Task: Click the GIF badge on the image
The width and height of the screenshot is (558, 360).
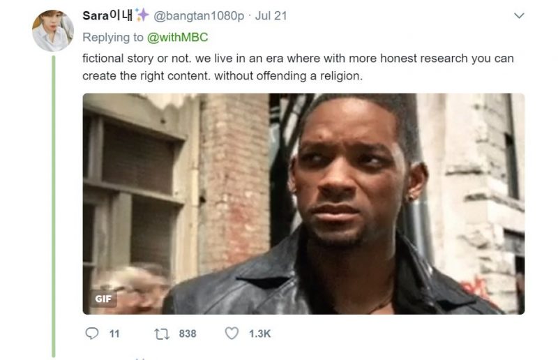Action: (103, 299)
